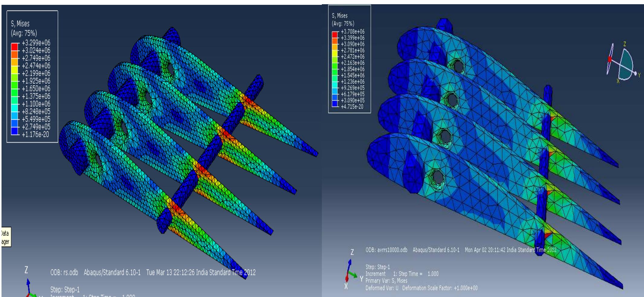This screenshot has height=297, width=644.
Task: Click the legend value +1.925e+06
Action: point(36,81)
